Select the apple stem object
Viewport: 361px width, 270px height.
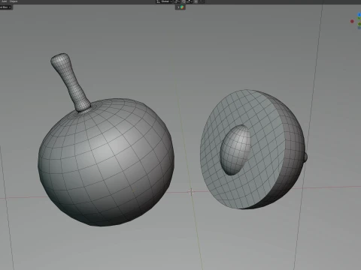click(x=70, y=81)
